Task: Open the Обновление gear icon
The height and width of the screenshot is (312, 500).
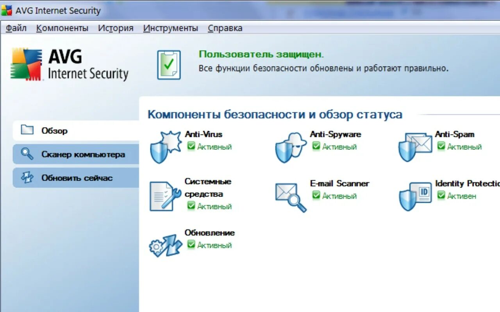Action: tap(166, 246)
